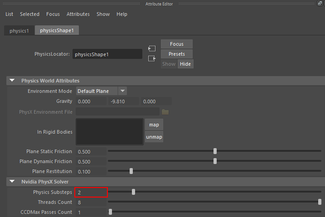Open the Attributes menu
The width and height of the screenshot is (325, 217).
[78, 14]
